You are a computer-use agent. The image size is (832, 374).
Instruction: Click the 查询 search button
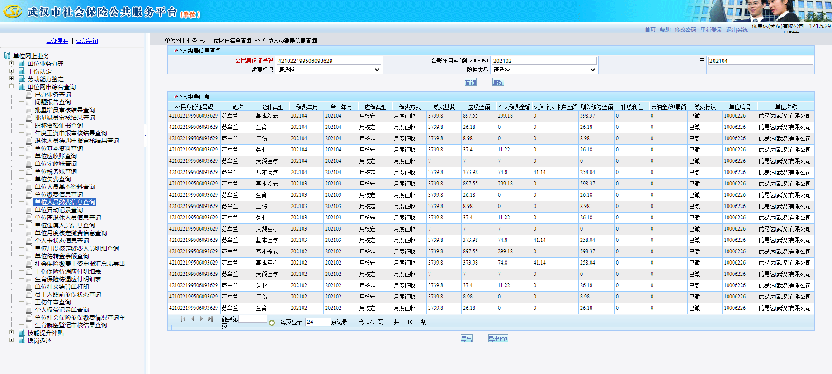coord(470,82)
